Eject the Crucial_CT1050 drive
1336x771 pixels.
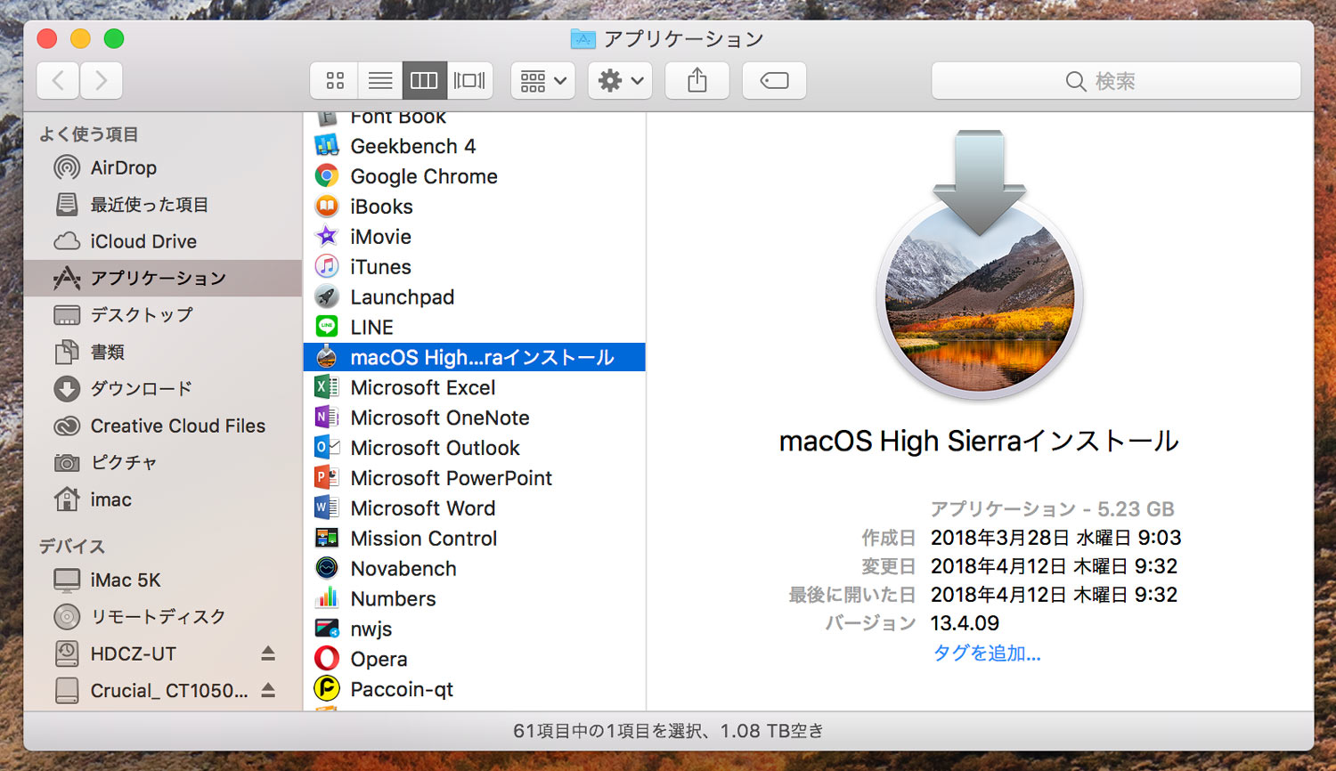point(268,690)
